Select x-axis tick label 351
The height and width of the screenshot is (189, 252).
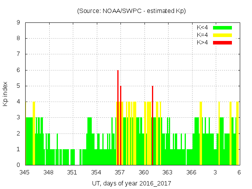(x=72, y=172)
